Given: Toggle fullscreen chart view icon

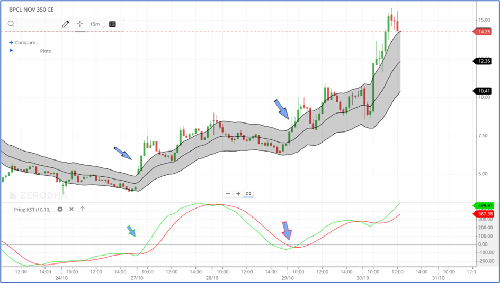Looking at the screenshot, I should 248,194.
